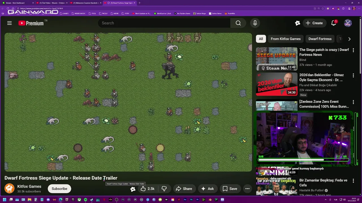Open more actions three-dot menu under video
Screen dimensions: 362x203
coord(247,189)
